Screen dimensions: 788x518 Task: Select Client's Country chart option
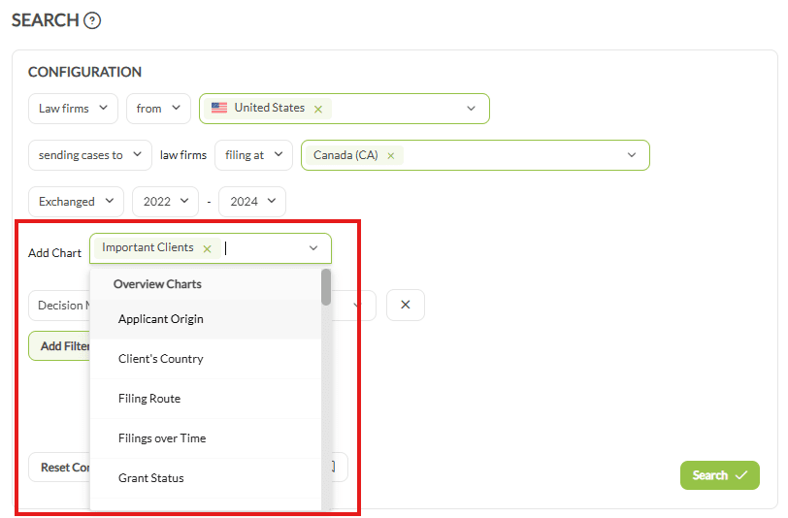(206, 359)
